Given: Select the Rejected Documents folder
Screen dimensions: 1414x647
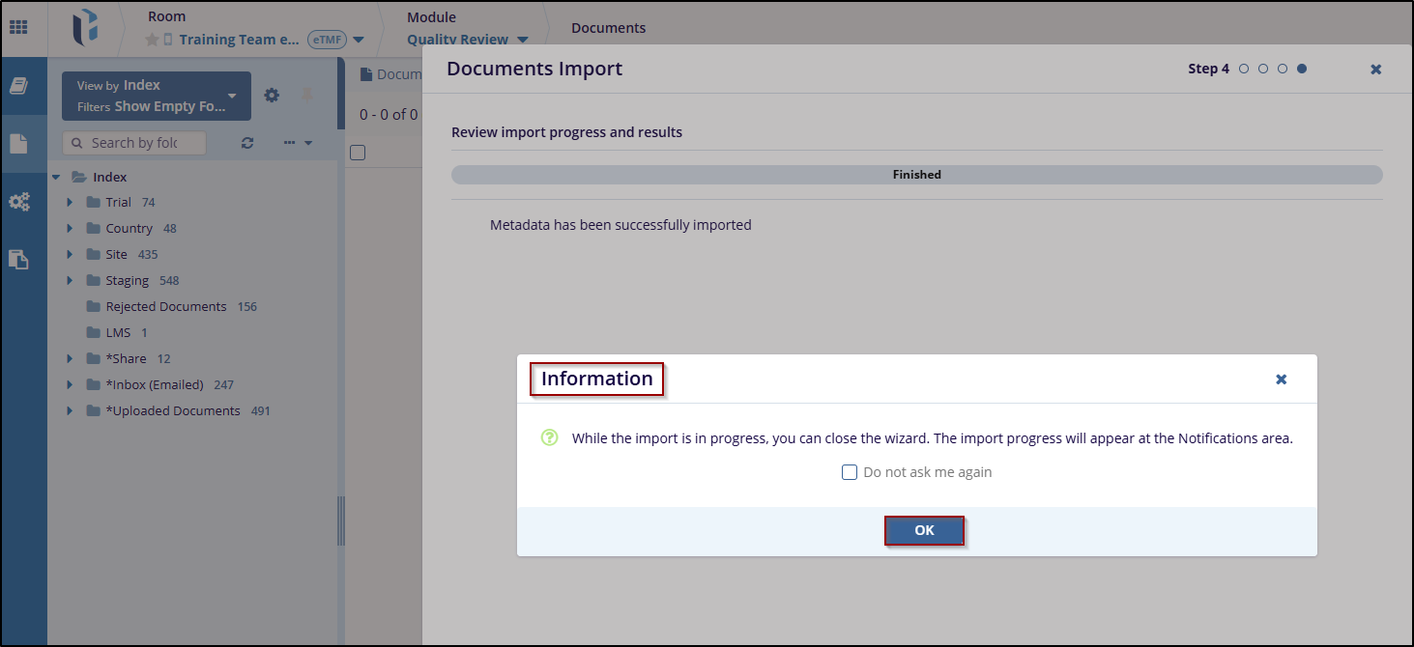Looking at the screenshot, I should (x=165, y=307).
